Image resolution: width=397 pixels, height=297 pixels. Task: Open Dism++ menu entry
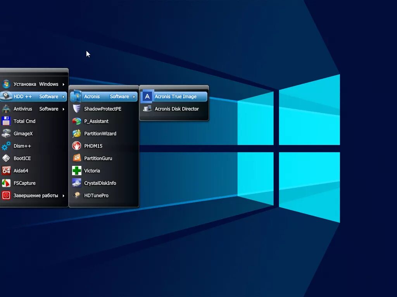34,146
